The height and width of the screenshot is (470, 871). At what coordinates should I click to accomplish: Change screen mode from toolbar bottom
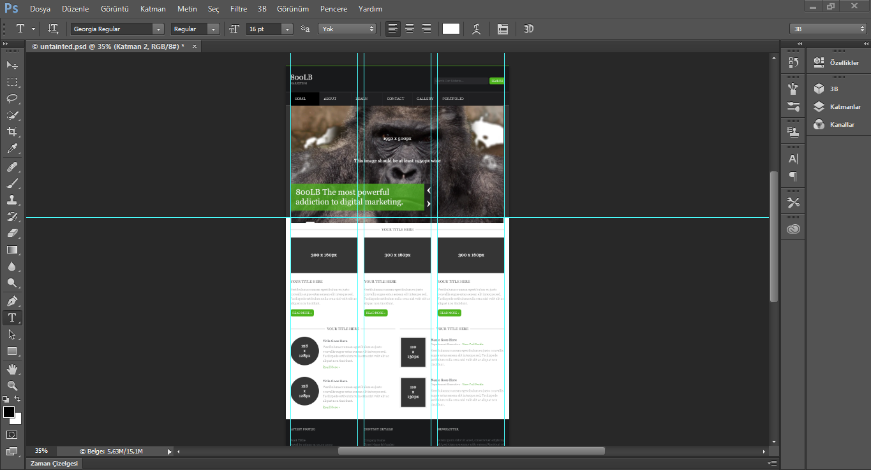pyautogui.click(x=12, y=451)
